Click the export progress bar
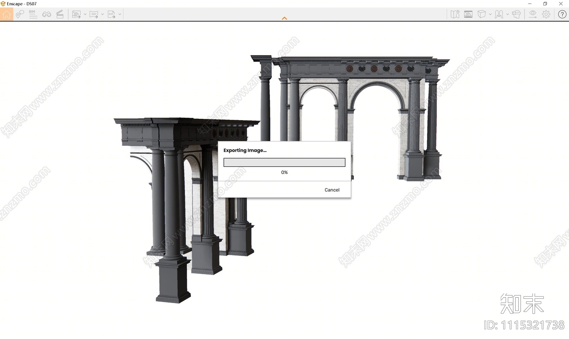The image size is (569, 339). click(284, 163)
